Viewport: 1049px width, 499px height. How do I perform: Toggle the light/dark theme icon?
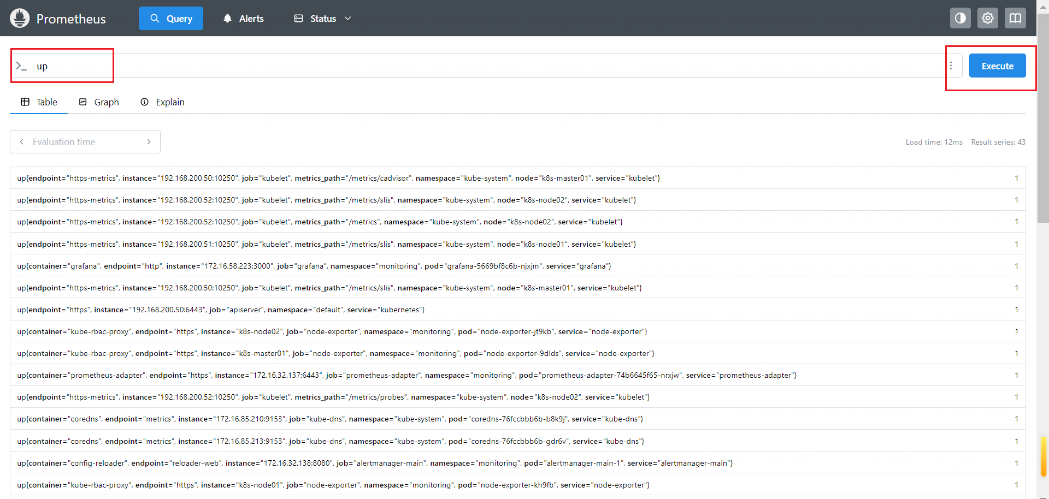[x=960, y=18]
